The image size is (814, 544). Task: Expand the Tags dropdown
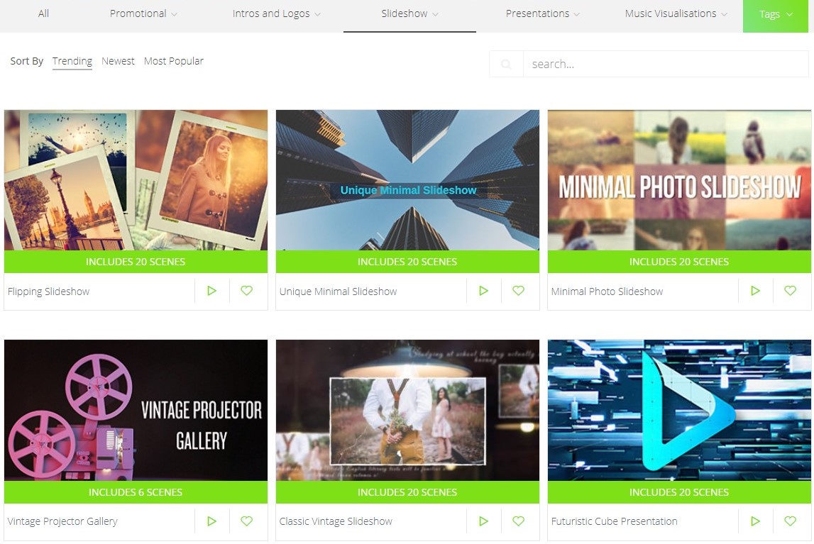tap(776, 15)
